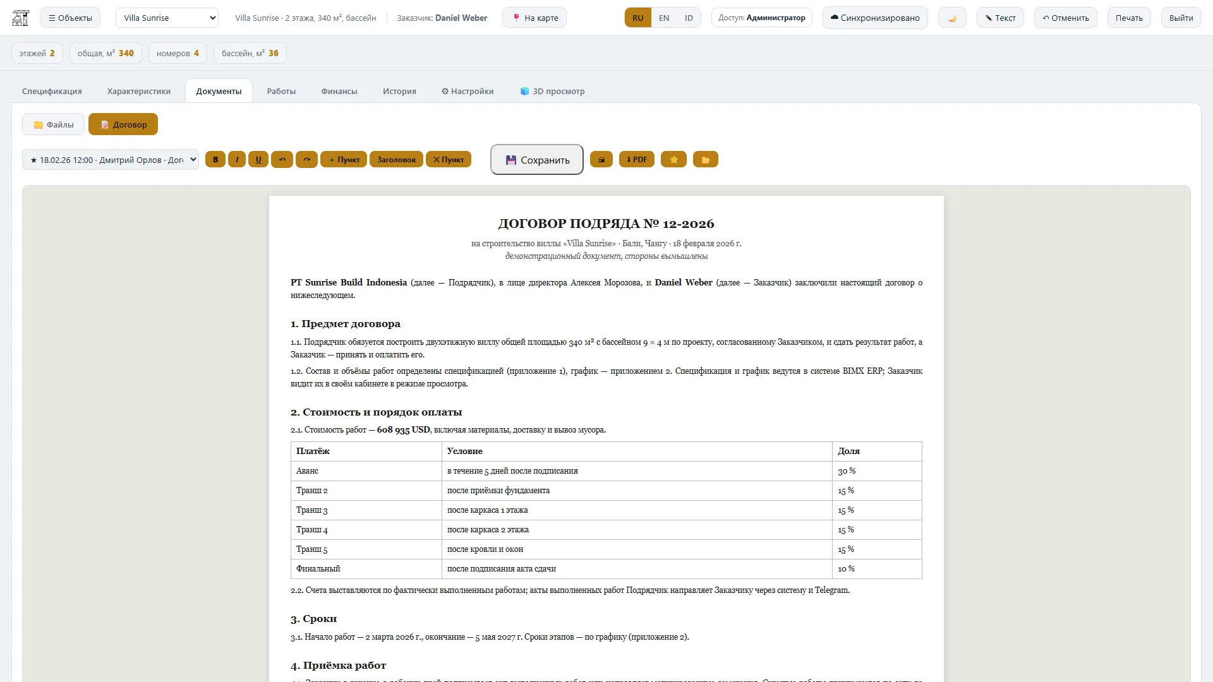Click cell 'после приёмки фундамента'
The width and height of the screenshot is (1213, 682).
click(x=637, y=491)
